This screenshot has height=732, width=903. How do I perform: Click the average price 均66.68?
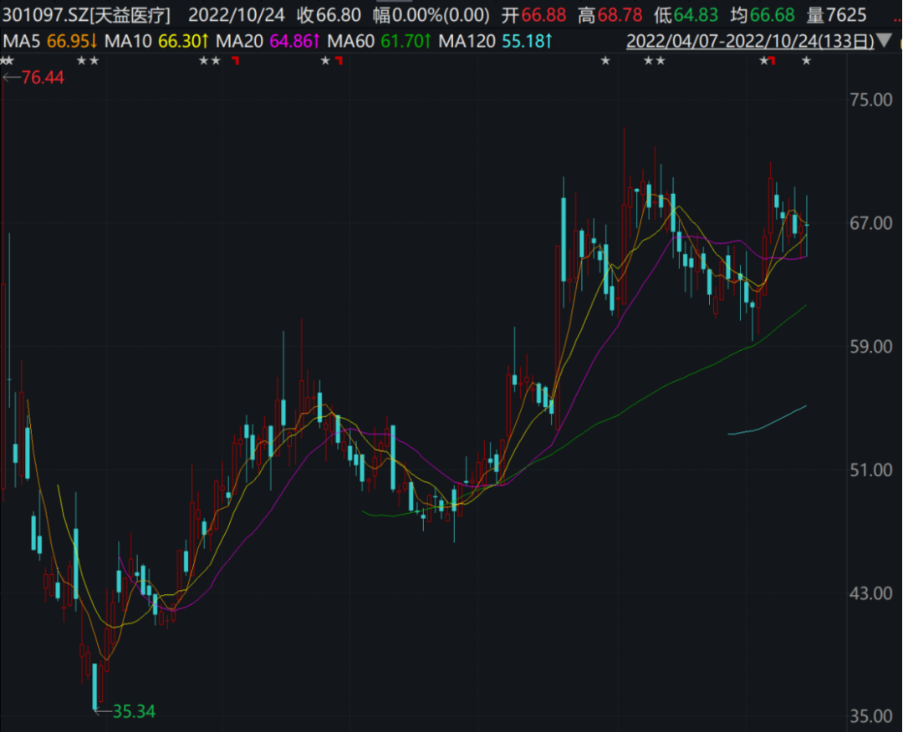click(763, 15)
